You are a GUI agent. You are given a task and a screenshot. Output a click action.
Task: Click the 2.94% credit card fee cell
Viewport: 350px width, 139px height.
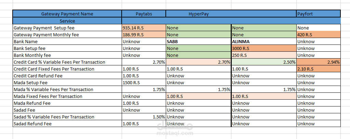click(319, 62)
